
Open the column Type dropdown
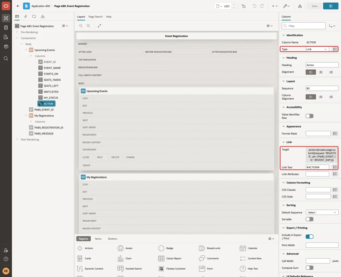click(x=317, y=49)
